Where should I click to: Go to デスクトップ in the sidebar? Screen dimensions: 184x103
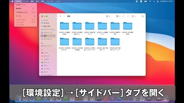point(48,33)
